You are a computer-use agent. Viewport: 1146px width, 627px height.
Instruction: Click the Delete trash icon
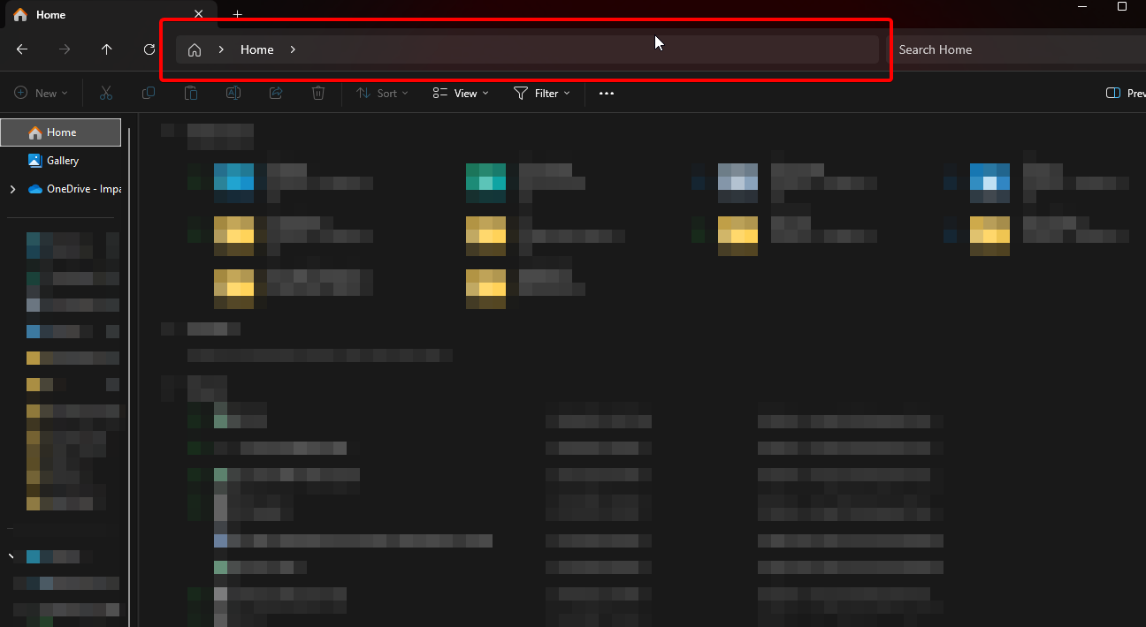pyautogui.click(x=318, y=93)
